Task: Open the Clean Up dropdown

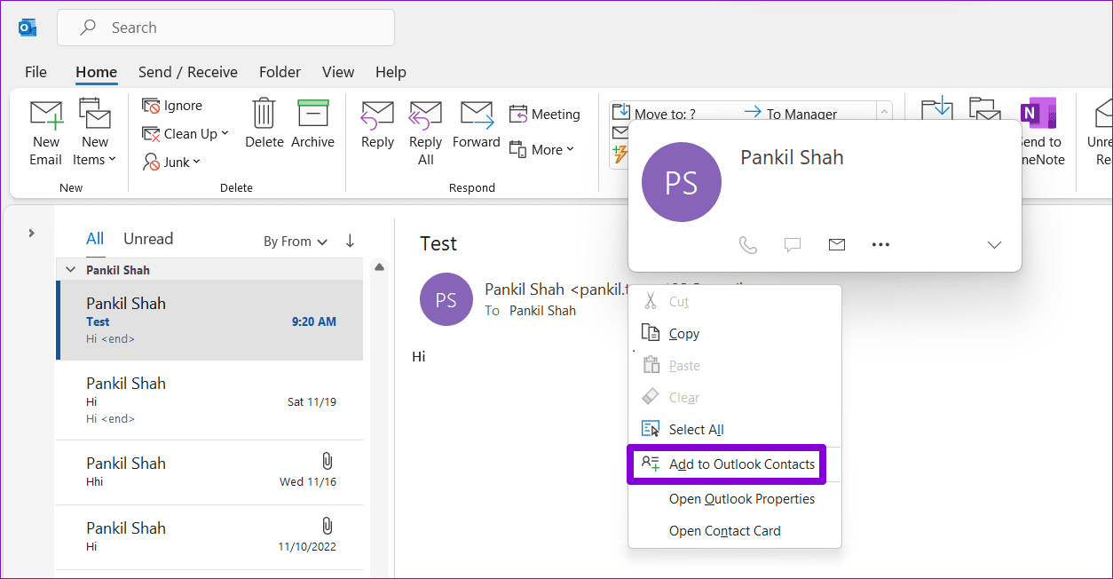Action: pyautogui.click(x=185, y=134)
